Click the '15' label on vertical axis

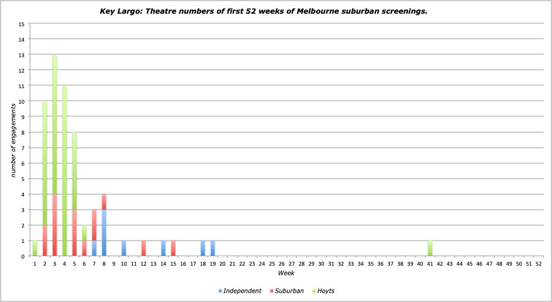(22, 24)
